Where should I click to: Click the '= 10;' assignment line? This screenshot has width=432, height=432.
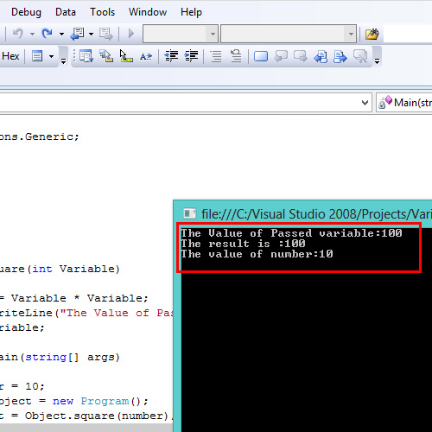29,386
